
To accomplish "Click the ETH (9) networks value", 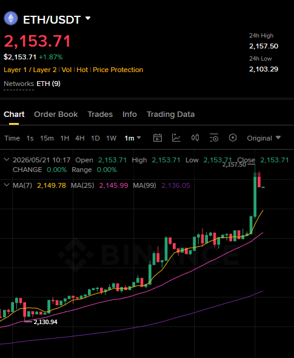I will pos(48,84).
